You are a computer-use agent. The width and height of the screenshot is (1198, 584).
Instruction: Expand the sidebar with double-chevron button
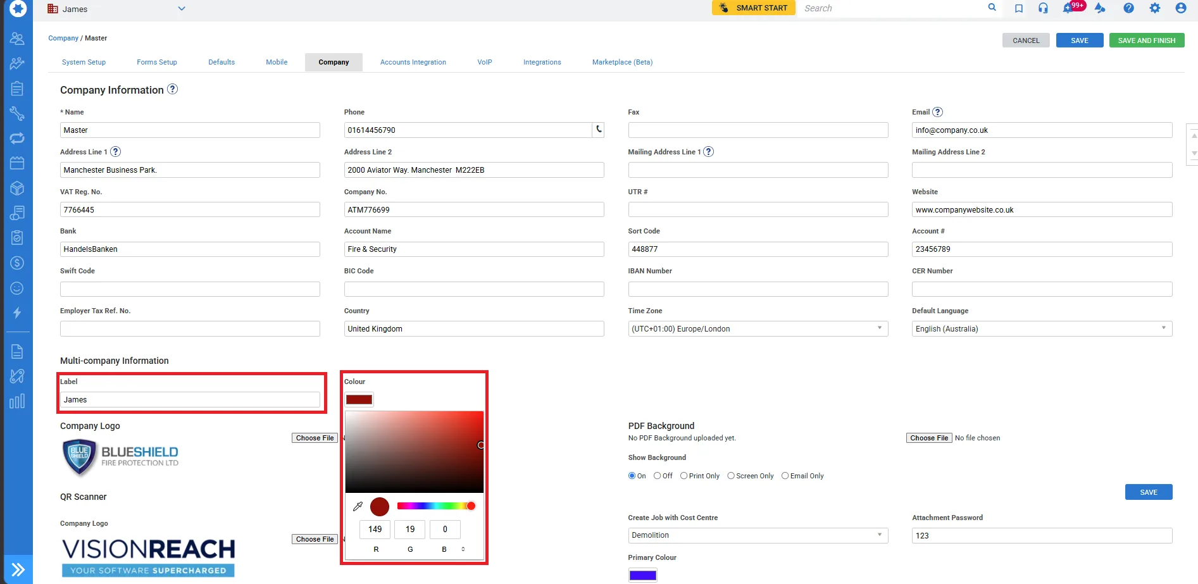(x=18, y=569)
